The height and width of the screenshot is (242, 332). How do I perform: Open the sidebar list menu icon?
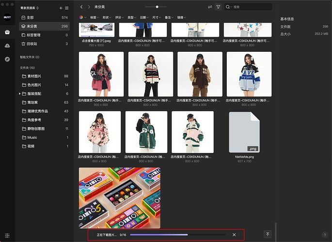67,8
